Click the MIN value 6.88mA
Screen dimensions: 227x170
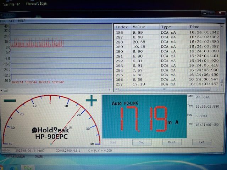(201, 116)
